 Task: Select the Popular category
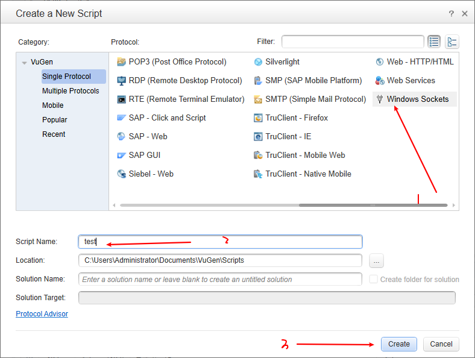(55, 120)
